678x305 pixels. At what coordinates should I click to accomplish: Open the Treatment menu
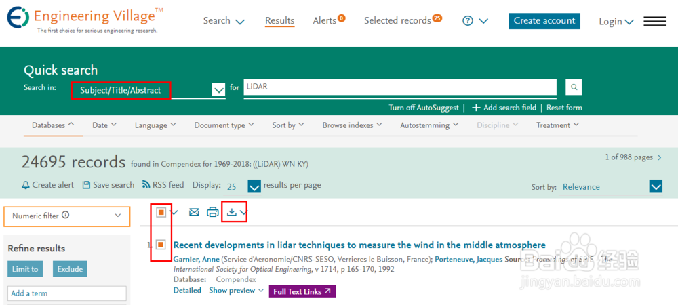(x=557, y=125)
